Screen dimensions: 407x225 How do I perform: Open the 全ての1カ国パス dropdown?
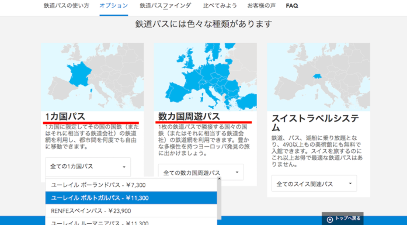tap(88, 167)
